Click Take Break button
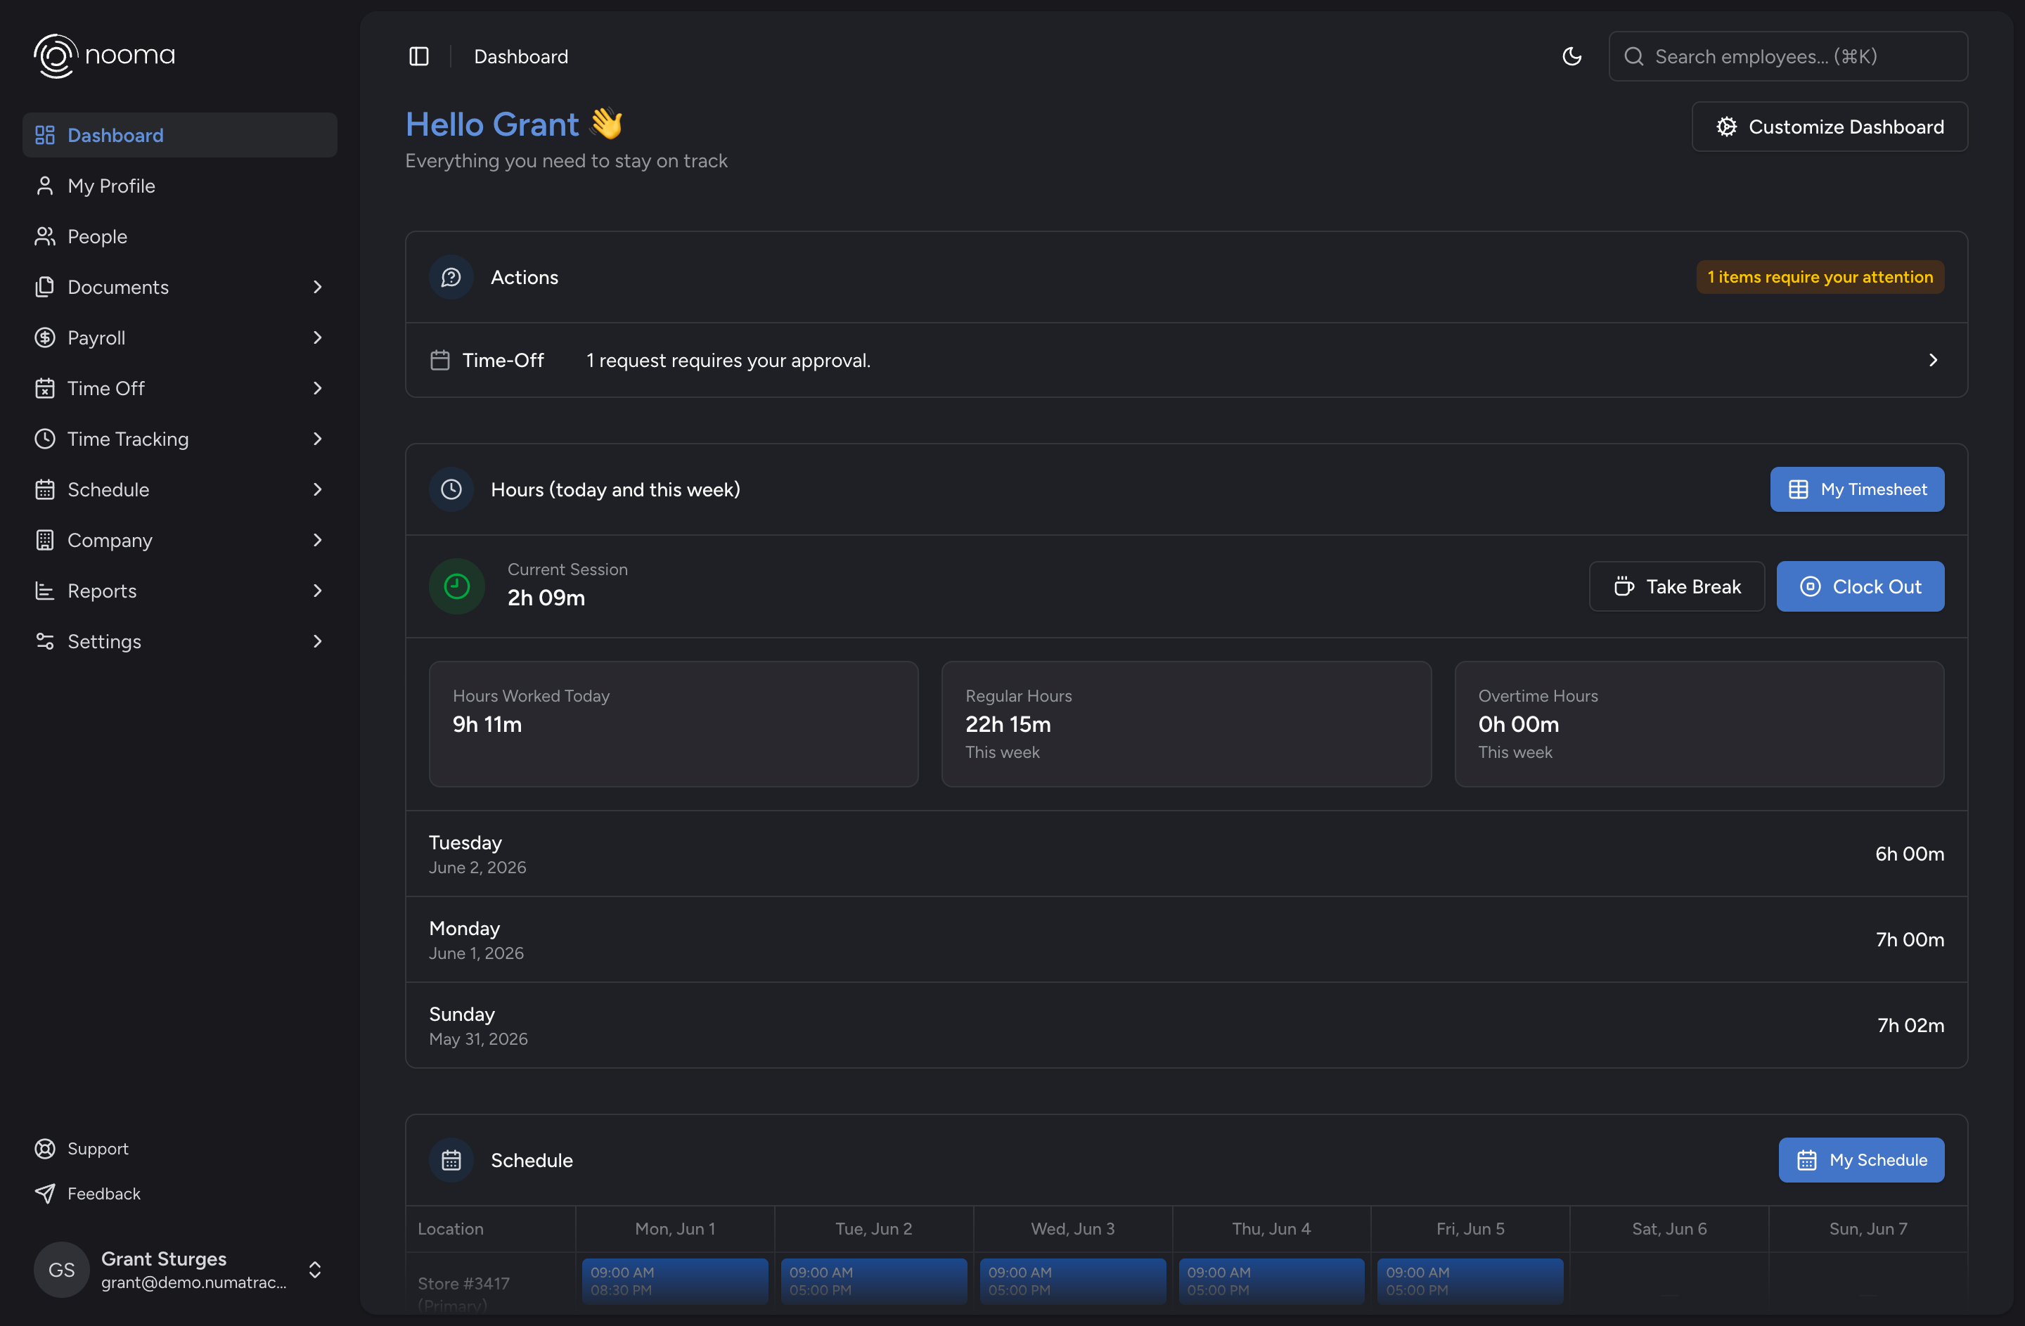Screen dimensions: 2025x1326 pyautogui.click(x=1676, y=586)
